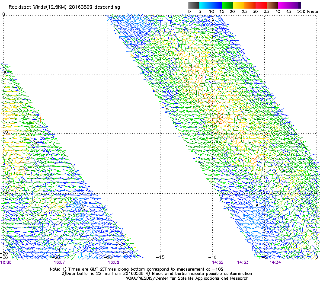320x281 pixels.
Task: Click the '>50 knots' legend label
Action: coord(307,12)
